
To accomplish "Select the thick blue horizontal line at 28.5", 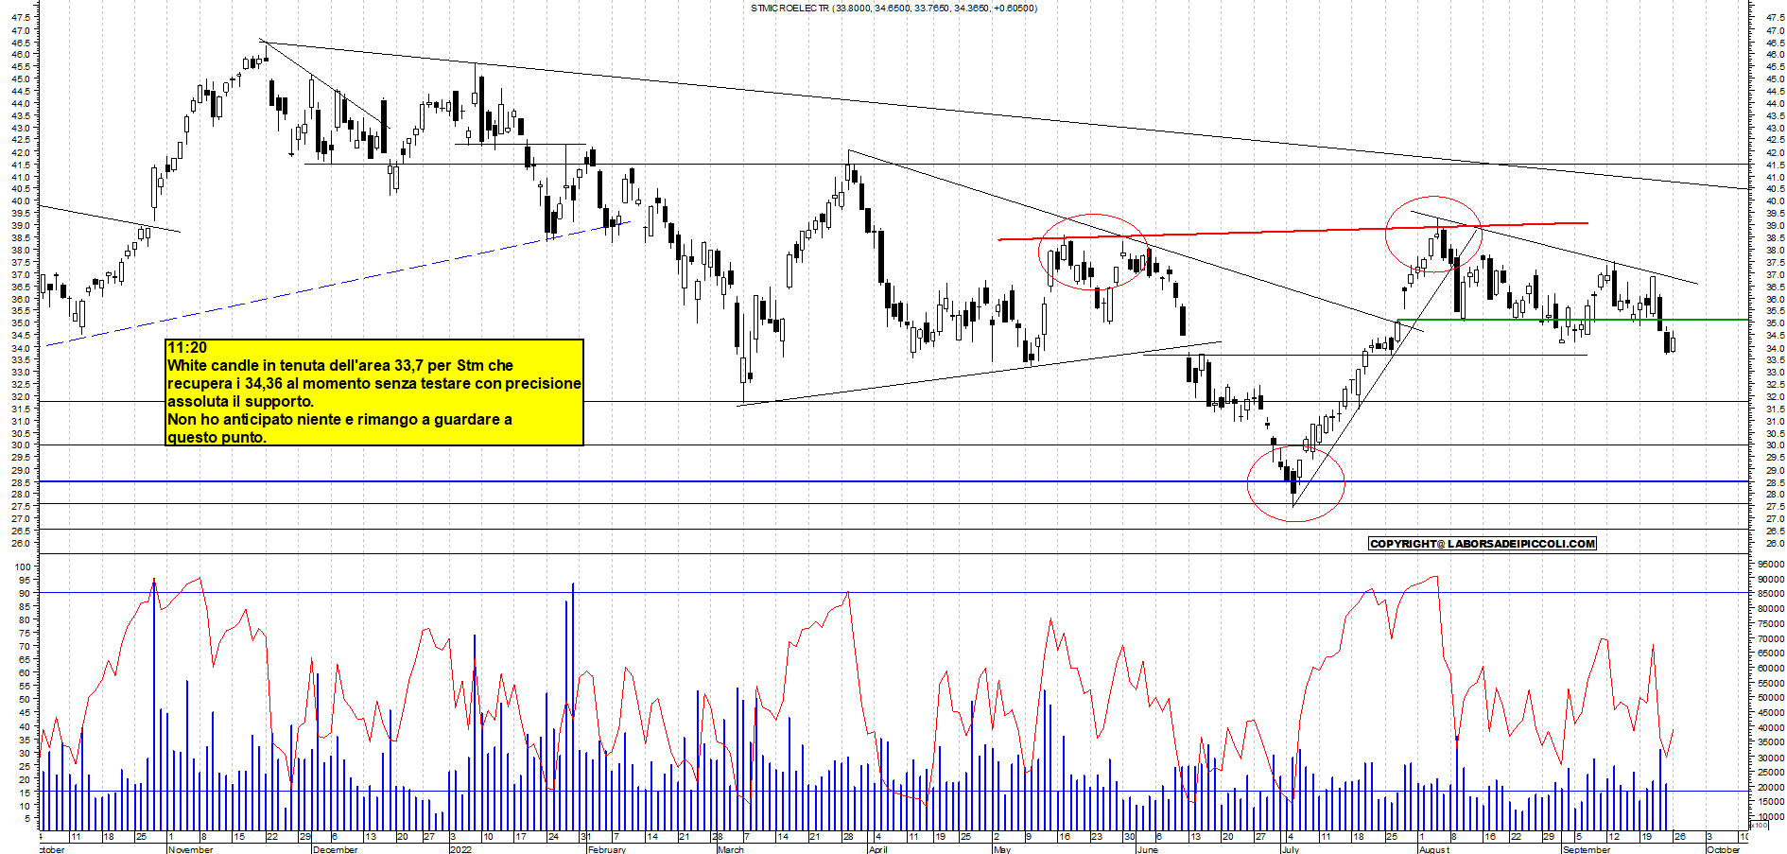I will point(893,481).
